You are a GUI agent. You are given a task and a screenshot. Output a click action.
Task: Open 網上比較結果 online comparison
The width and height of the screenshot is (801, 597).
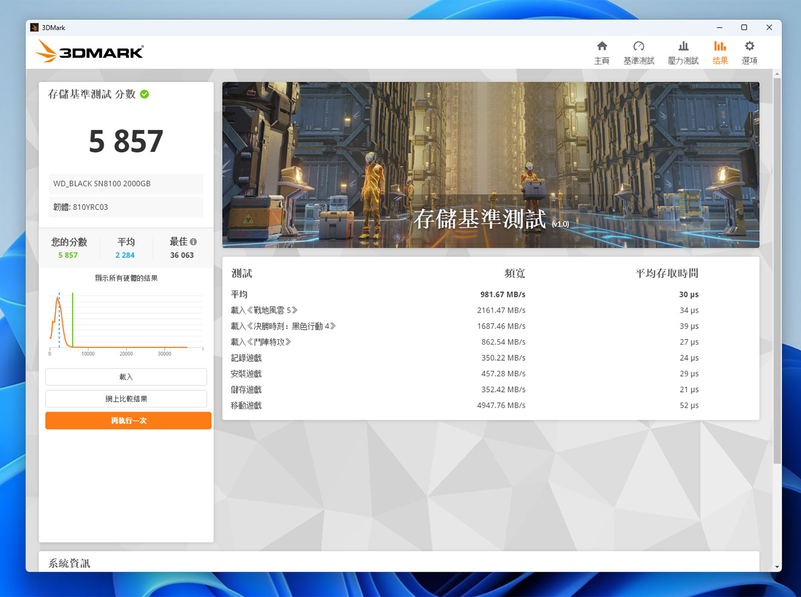coord(126,399)
